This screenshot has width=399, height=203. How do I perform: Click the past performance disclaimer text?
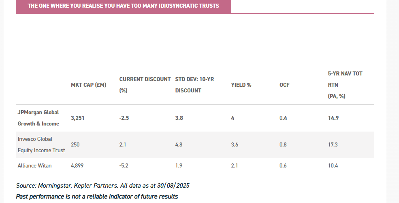coord(97,197)
